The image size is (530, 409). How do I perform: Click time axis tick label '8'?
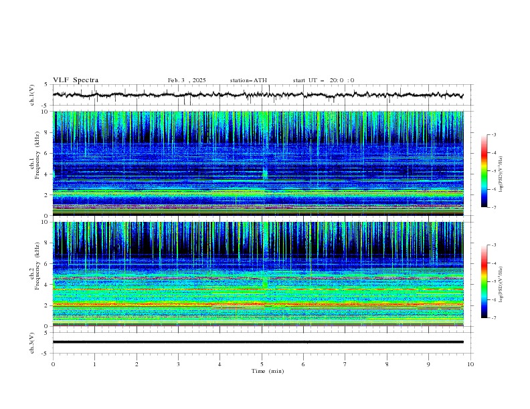387,364
